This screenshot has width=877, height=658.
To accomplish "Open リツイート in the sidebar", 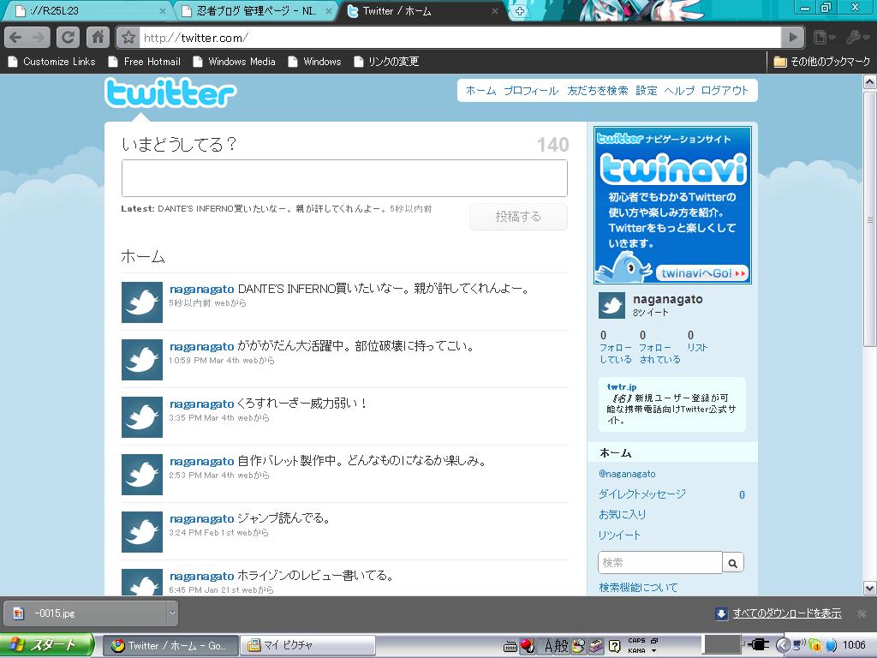I will pos(619,535).
